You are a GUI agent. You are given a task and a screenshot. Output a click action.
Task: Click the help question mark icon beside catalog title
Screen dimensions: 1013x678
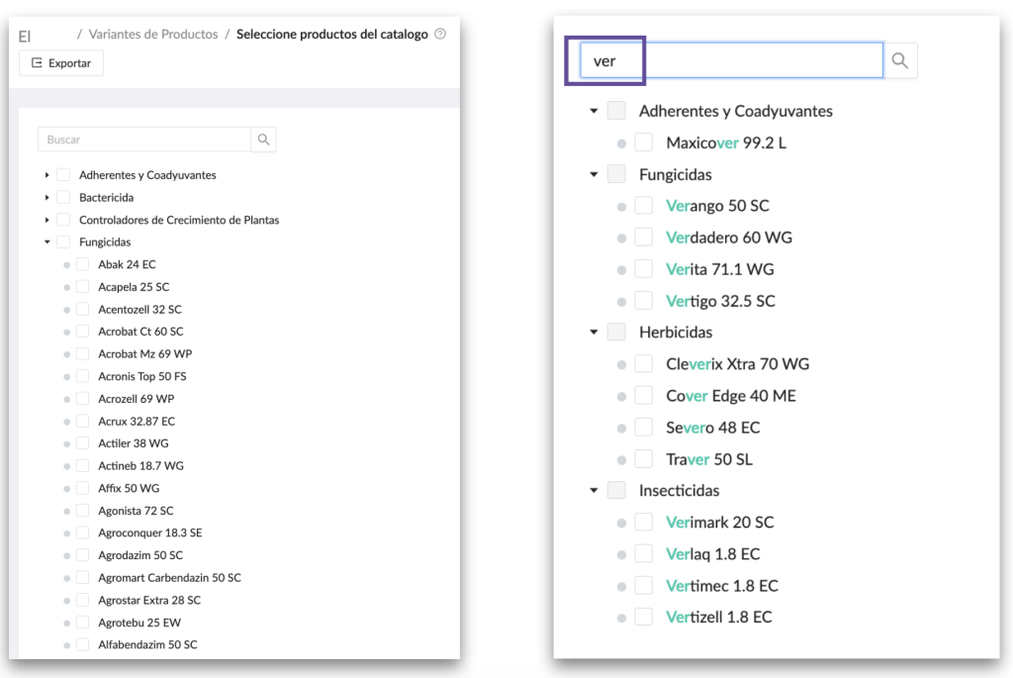tap(440, 34)
